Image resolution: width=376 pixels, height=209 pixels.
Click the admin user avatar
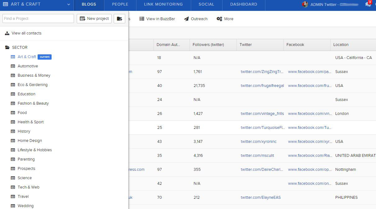305,4
